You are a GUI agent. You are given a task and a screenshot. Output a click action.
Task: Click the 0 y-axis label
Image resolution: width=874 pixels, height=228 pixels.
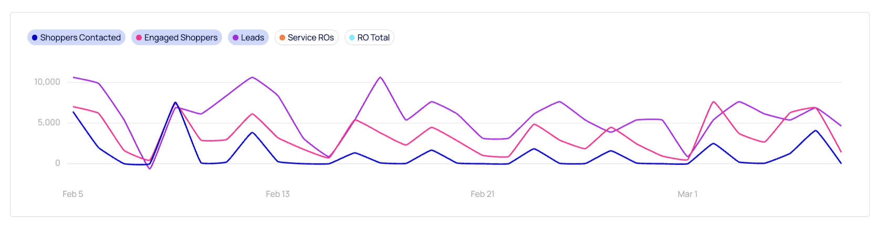[x=58, y=163]
